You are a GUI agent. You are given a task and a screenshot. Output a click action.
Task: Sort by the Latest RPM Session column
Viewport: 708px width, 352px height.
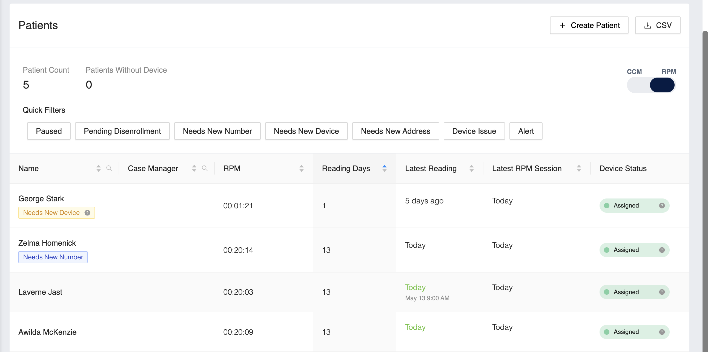[x=578, y=168]
